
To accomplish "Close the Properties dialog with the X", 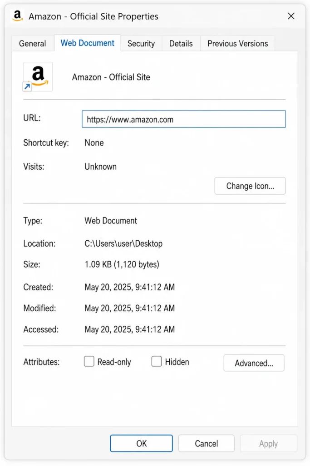I will [x=291, y=16].
